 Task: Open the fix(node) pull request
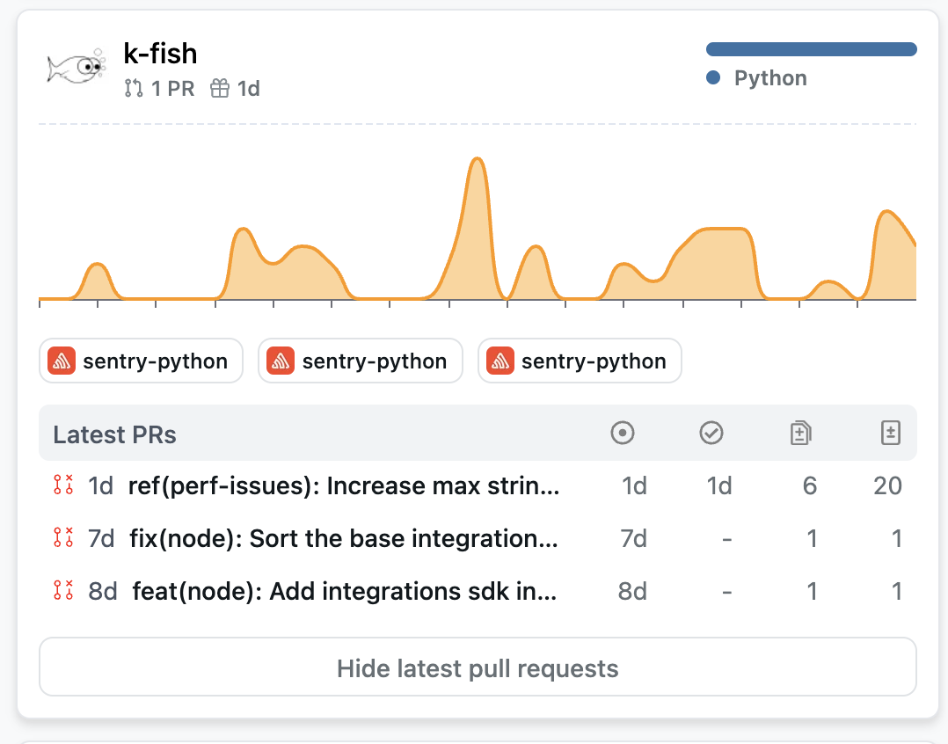click(343, 538)
